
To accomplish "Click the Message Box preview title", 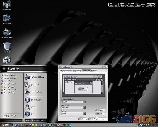I will [x=80, y=83].
